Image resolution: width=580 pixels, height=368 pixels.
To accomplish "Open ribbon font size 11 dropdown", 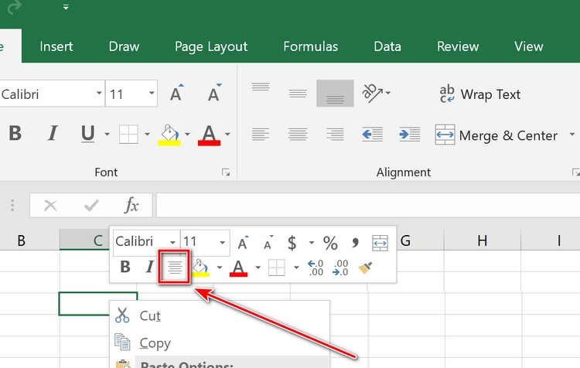I will coord(152,94).
